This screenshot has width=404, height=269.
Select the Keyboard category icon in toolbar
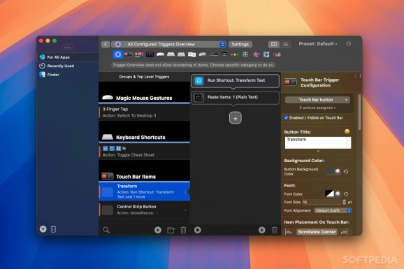(181, 54)
